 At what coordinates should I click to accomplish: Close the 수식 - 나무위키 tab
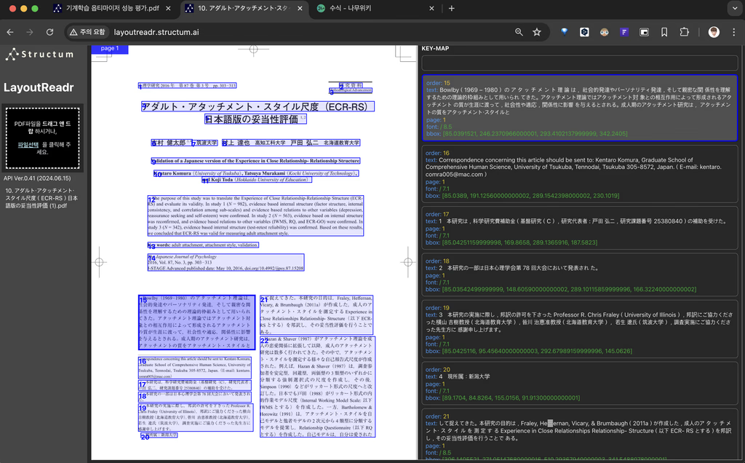(x=431, y=9)
